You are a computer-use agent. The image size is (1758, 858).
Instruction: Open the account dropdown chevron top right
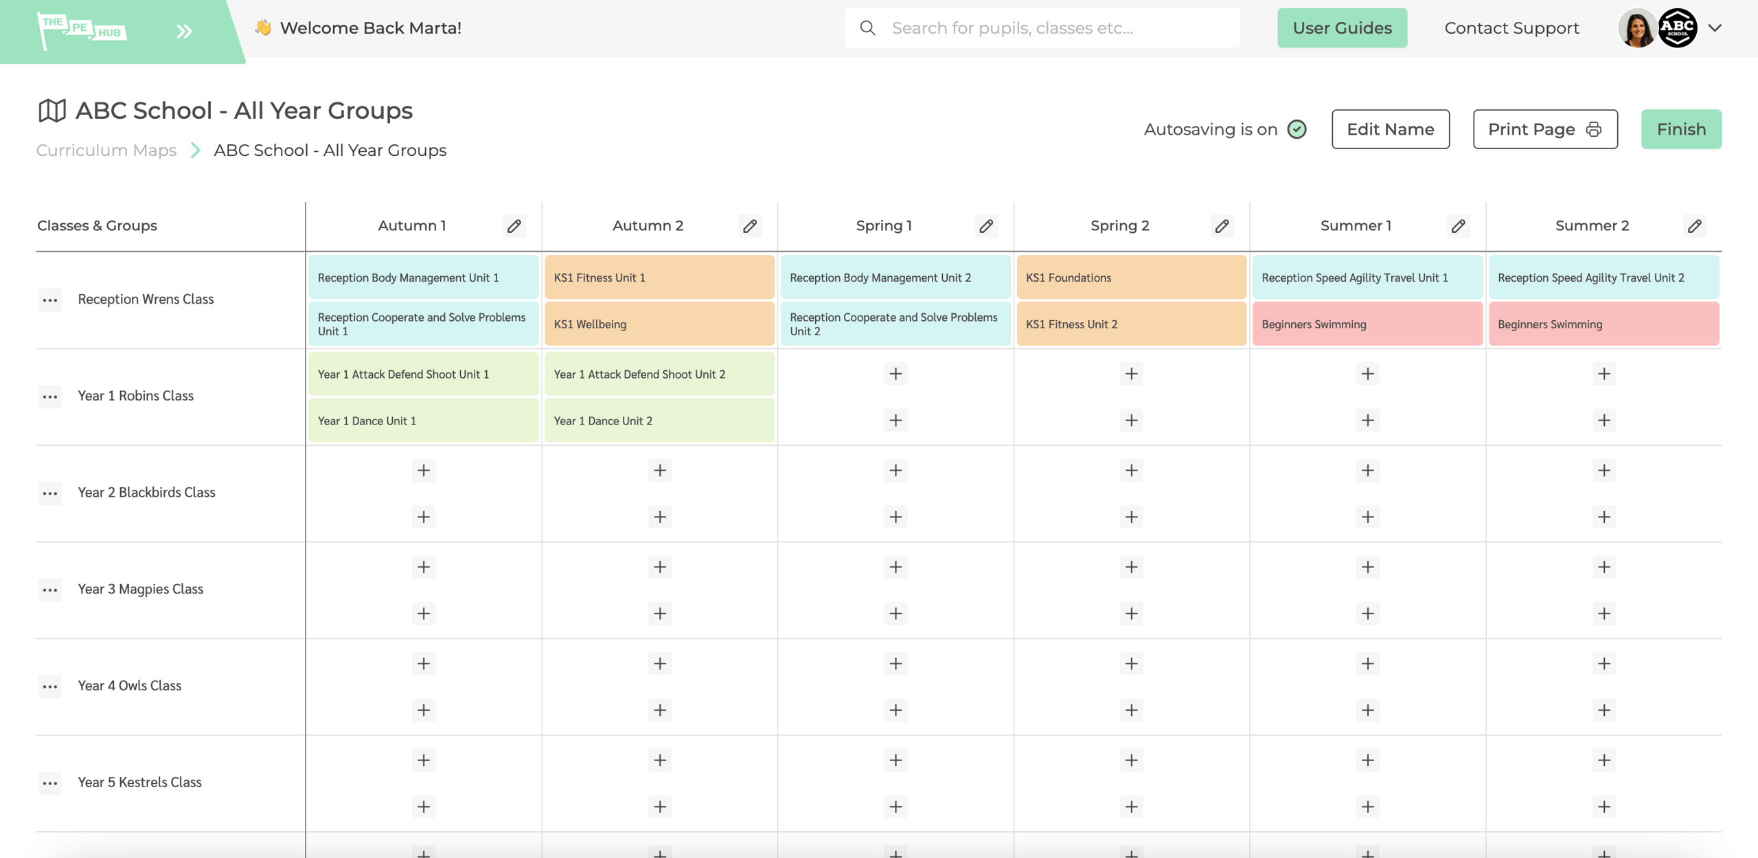point(1715,27)
